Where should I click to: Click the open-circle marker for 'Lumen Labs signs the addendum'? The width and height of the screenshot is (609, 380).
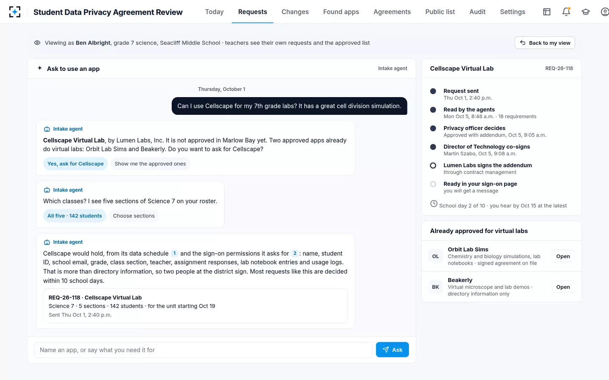(433, 166)
